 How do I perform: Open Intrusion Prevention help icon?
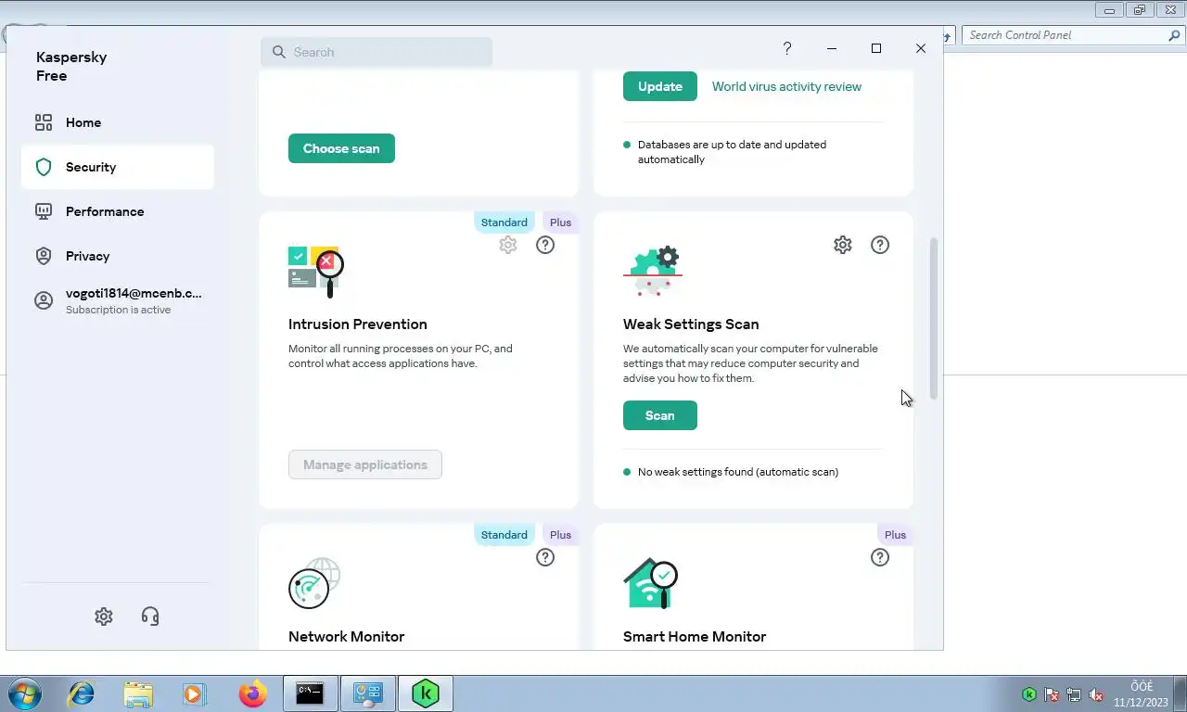(545, 245)
